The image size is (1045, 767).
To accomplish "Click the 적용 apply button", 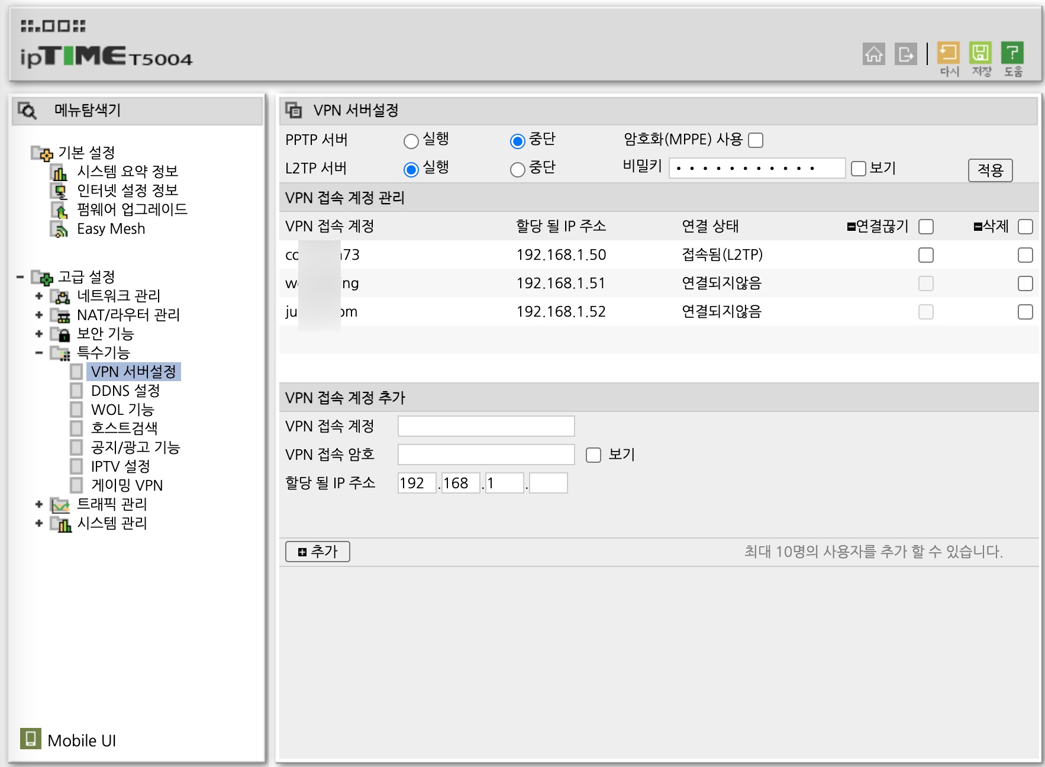I will [991, 170].
